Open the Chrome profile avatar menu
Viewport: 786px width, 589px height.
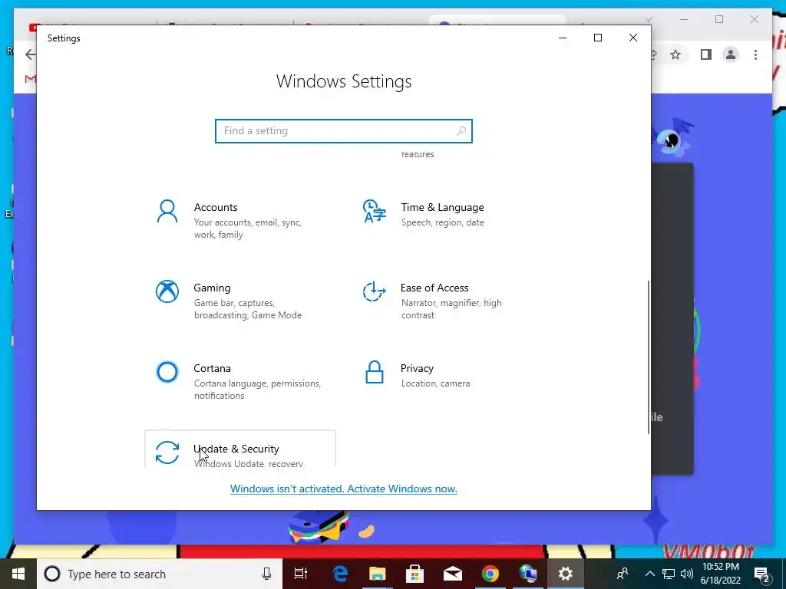[x=731, y=54]
